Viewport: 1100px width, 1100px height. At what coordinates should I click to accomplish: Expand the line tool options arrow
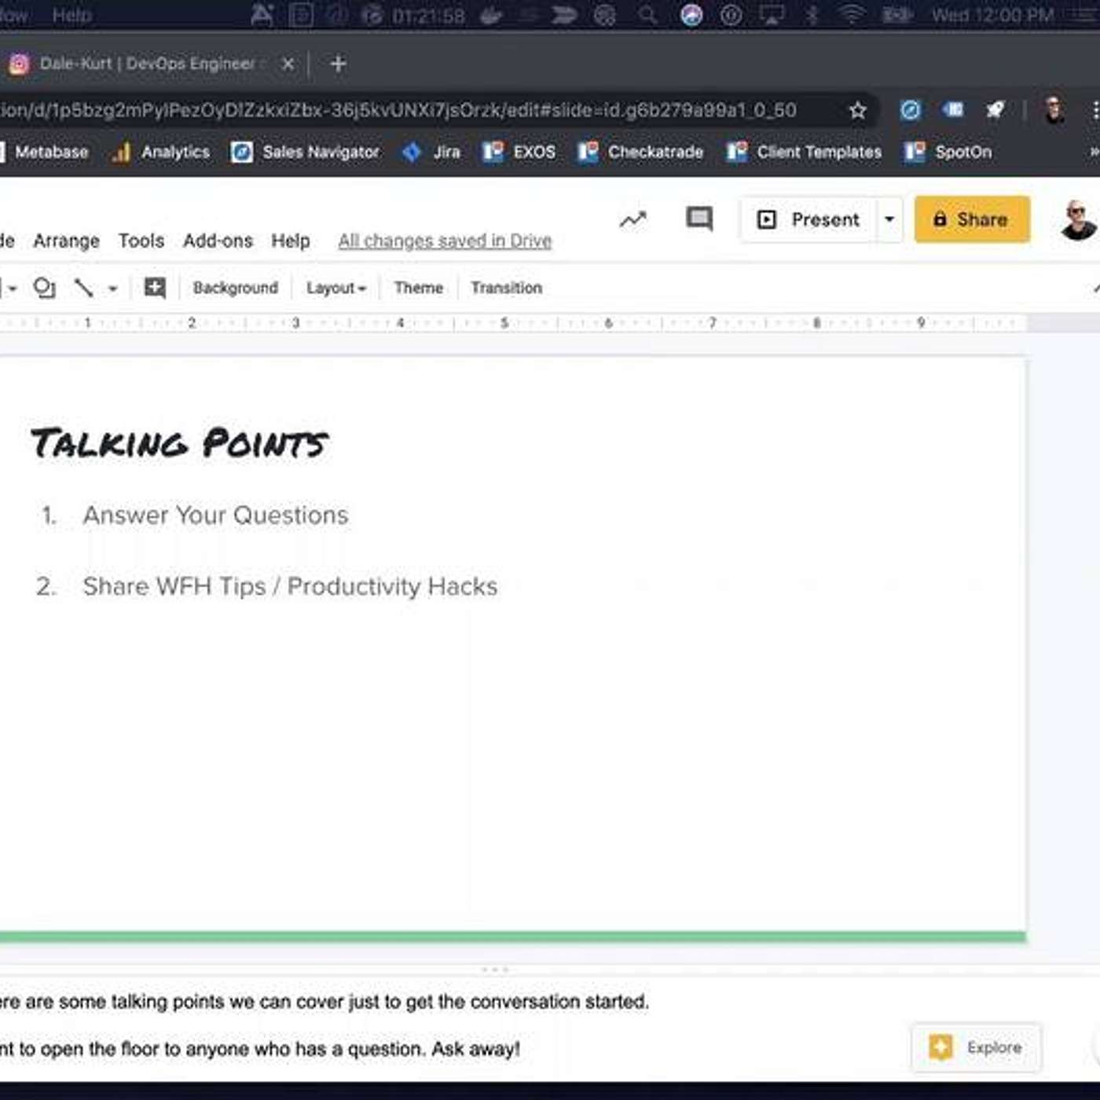[x=112, y=289]
